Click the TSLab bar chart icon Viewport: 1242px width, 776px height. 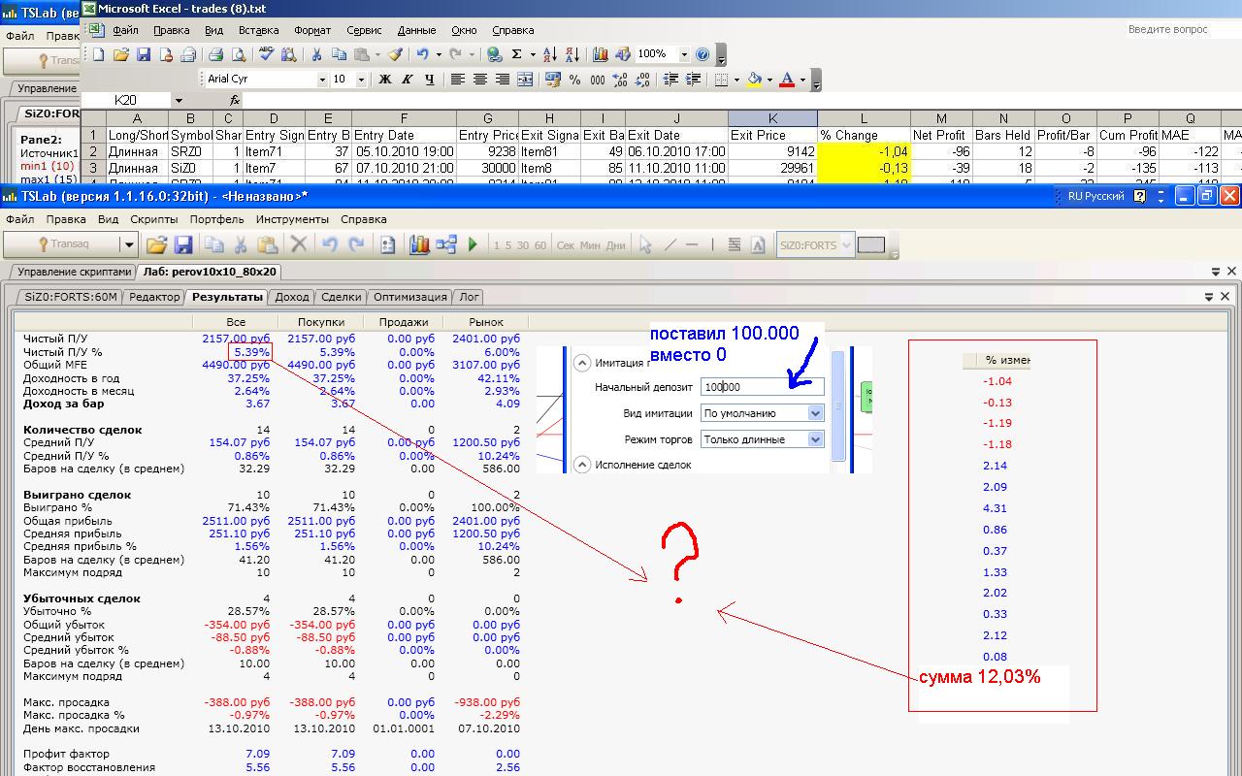[x=419, y=245]
